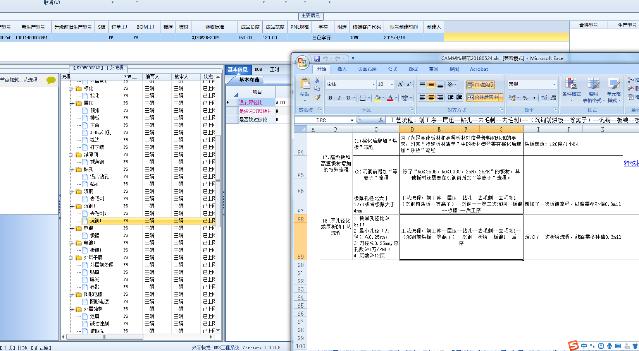This screenshot has width=639, height=351.
Task: Switch to 页面布局 ribbon tab
Action: tap(367, 69)
